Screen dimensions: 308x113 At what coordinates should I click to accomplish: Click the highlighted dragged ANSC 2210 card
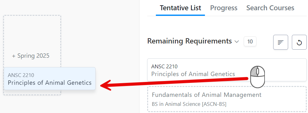pos(50,79)
